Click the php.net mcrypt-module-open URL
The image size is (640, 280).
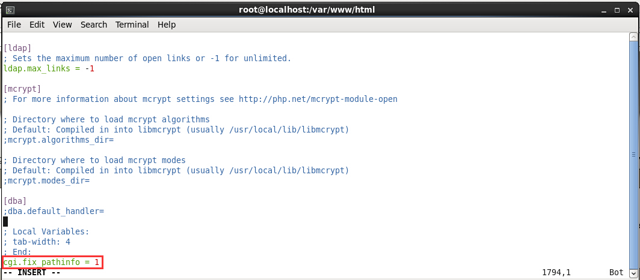318,99
